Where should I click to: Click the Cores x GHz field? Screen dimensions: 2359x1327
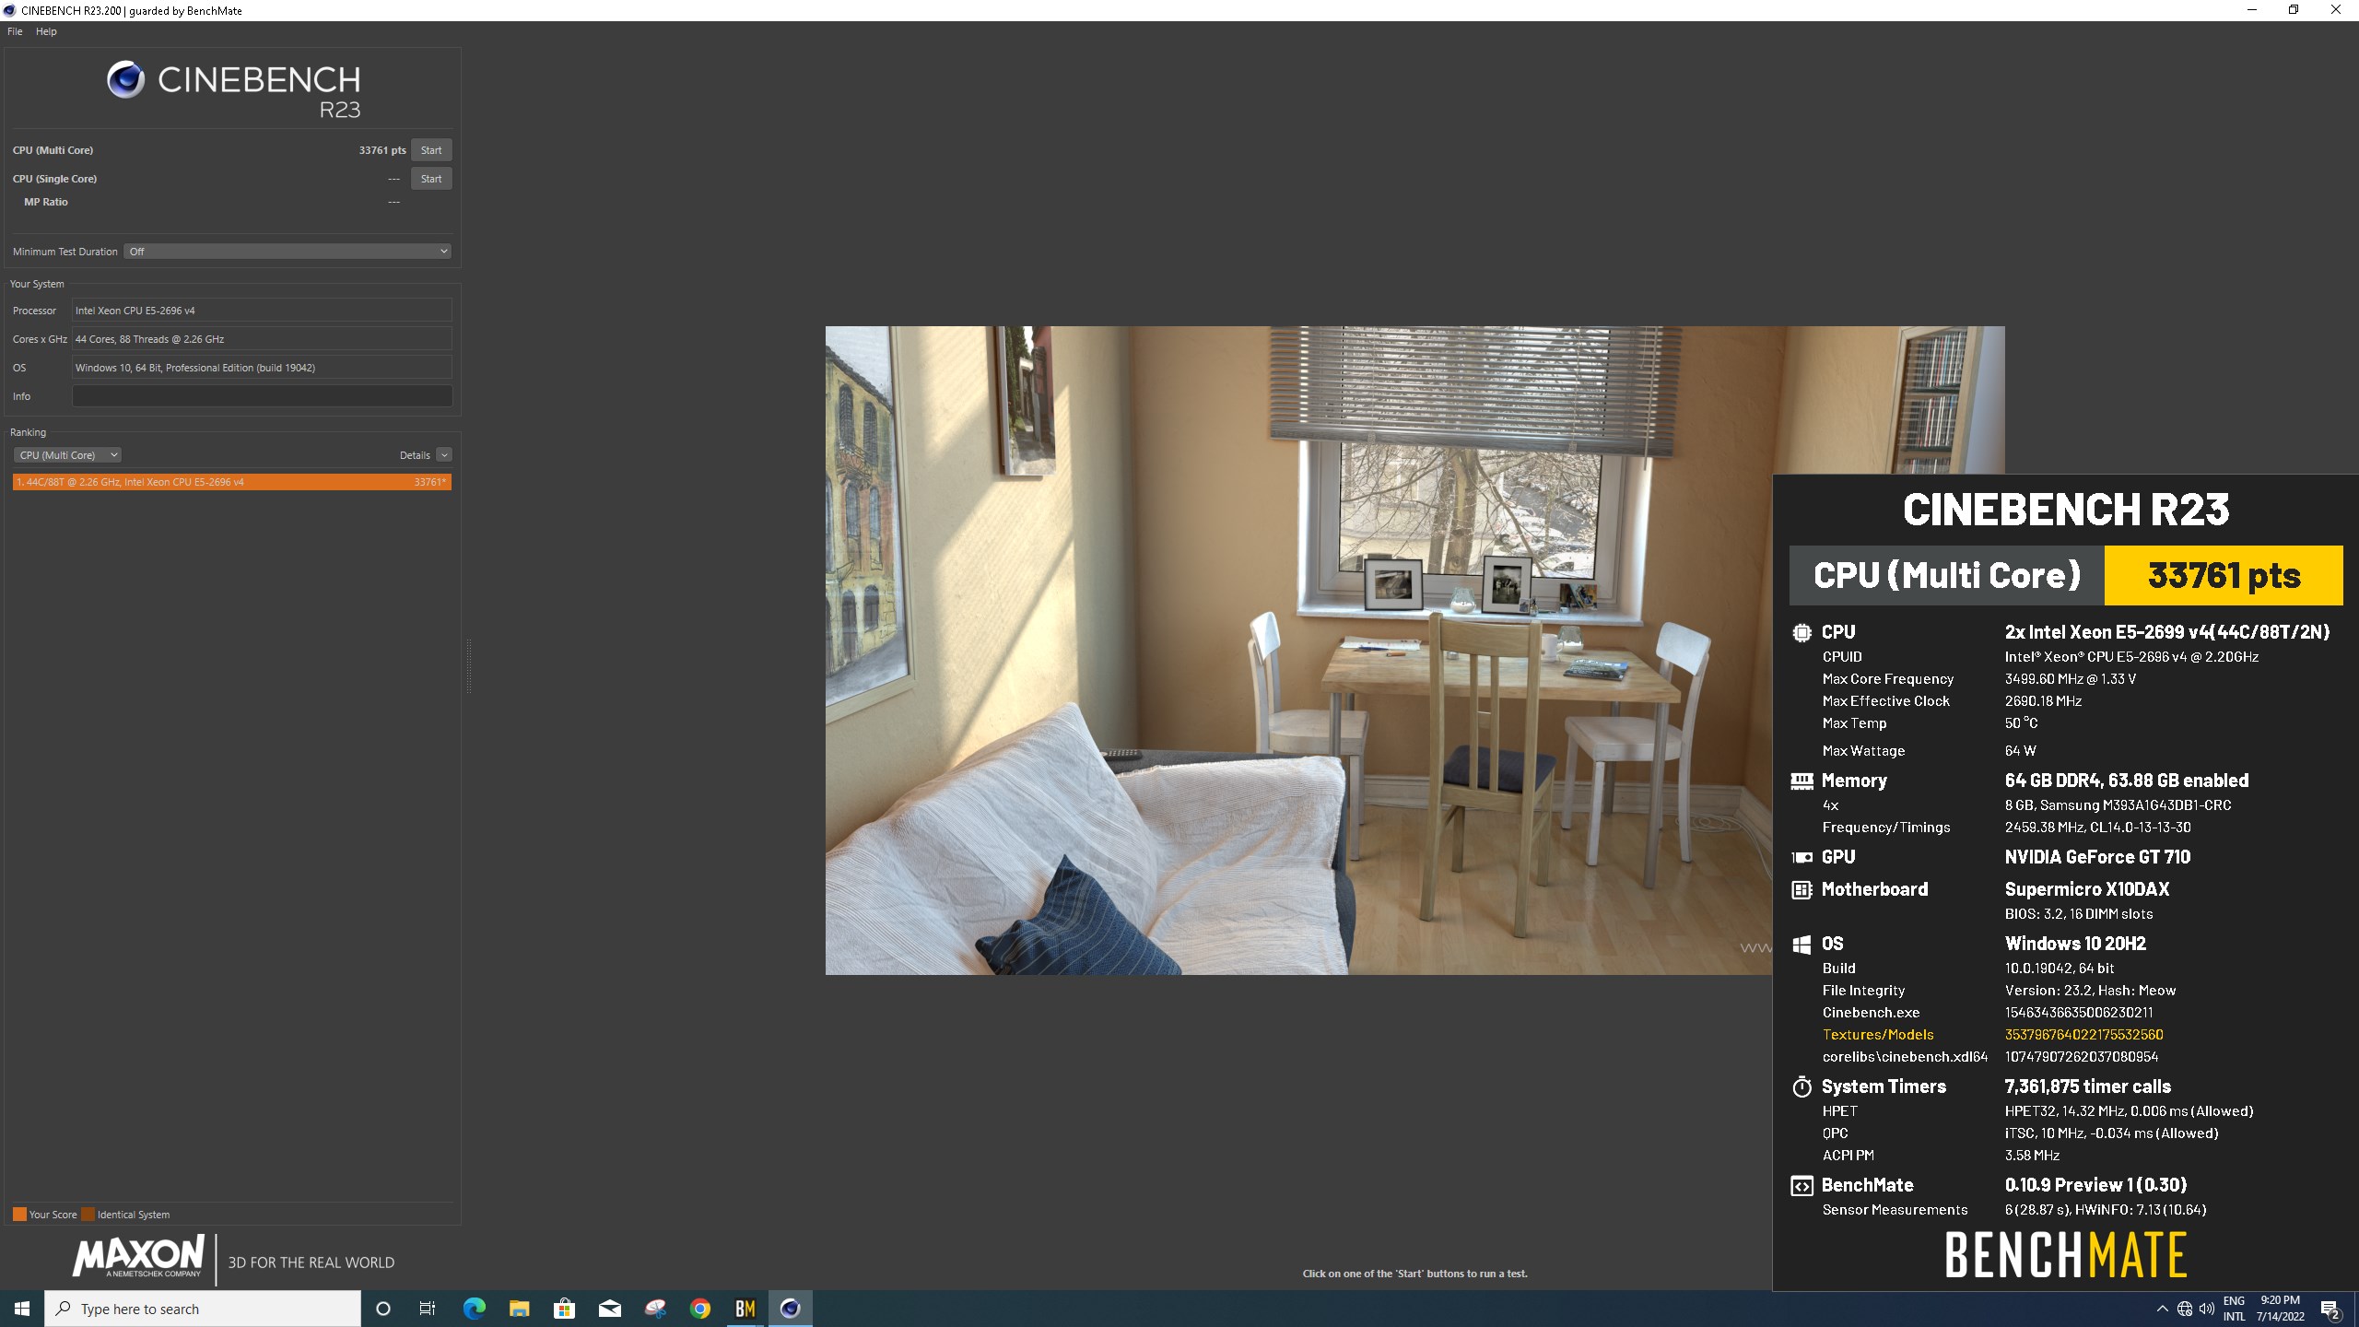[262, 339]
